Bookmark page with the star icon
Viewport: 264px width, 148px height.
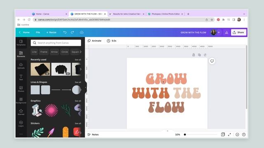tap(212, 20)
